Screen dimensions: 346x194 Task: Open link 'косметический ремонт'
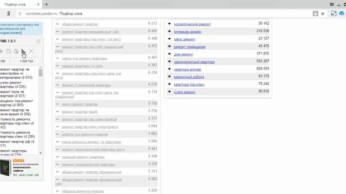192,24
